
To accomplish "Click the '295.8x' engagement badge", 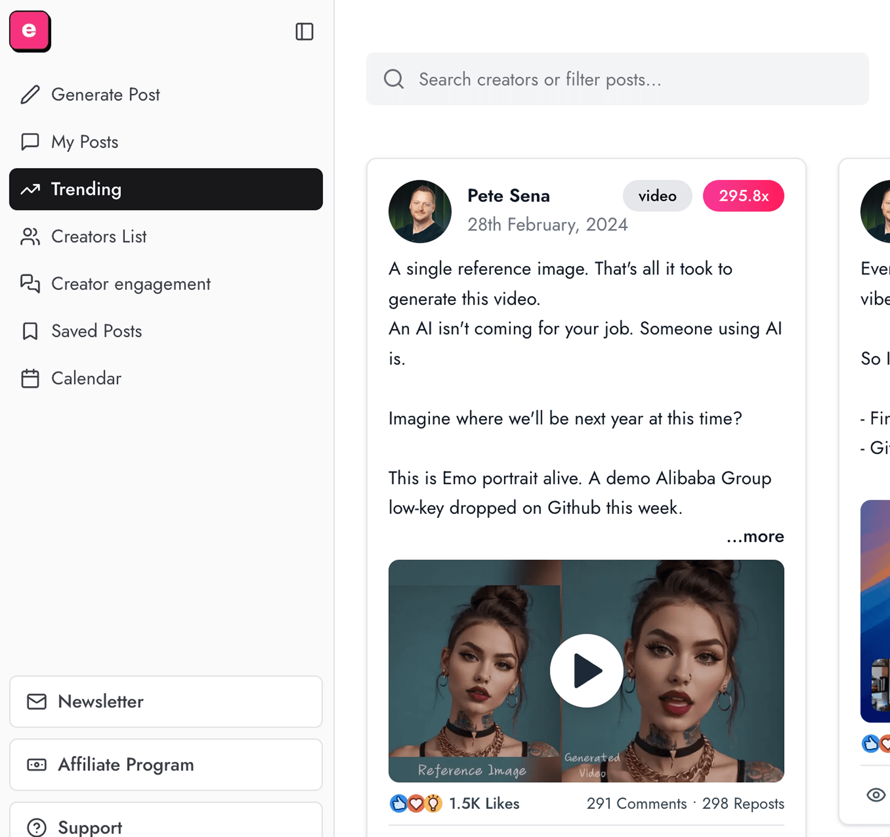I will click(743, 196).
